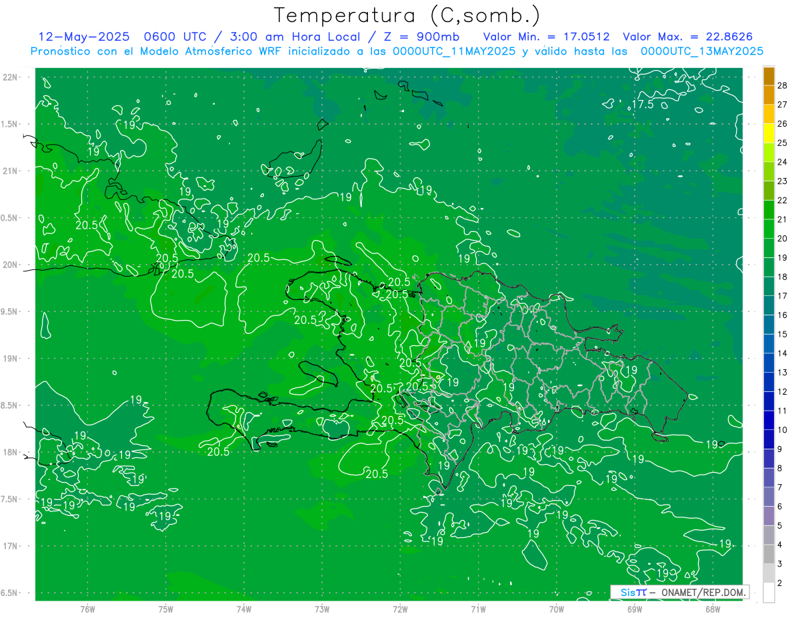Click the blue "SisTT" logo text

point(633,592)
